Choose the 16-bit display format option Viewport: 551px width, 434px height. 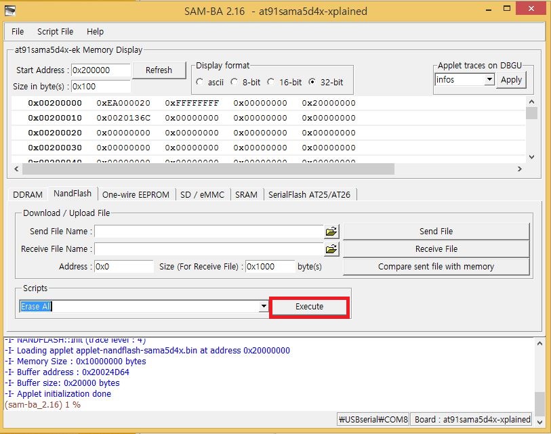pyautogui.click(x=271, y=82)
